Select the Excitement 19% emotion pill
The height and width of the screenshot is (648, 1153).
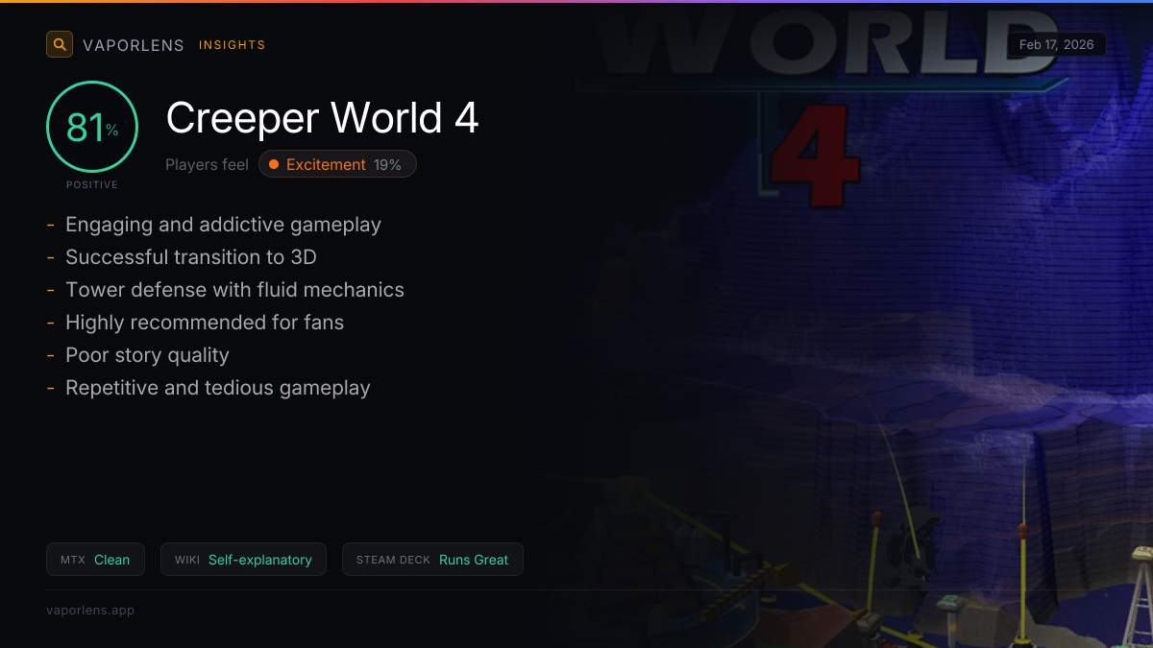tap(337, 164)
